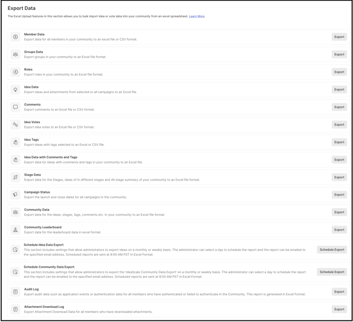Click the Idea Votes icon

click(15, 125)
